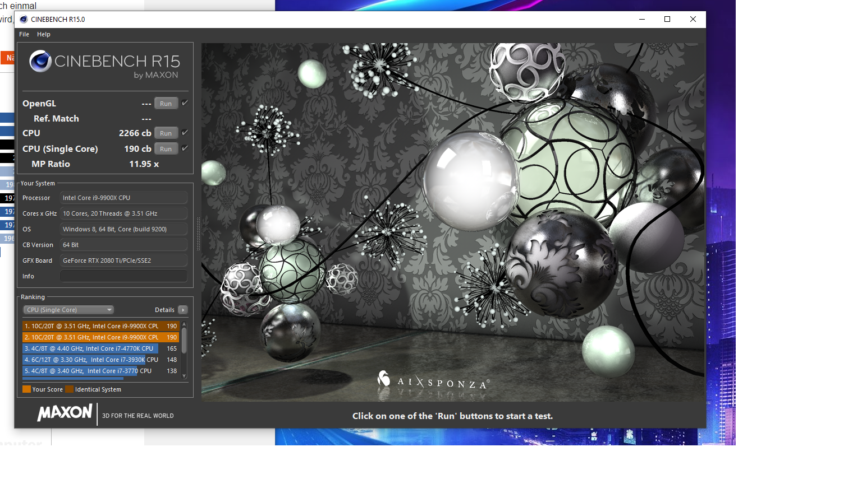
Task: Click the Details arrow button
Action: tap(183, 310)
